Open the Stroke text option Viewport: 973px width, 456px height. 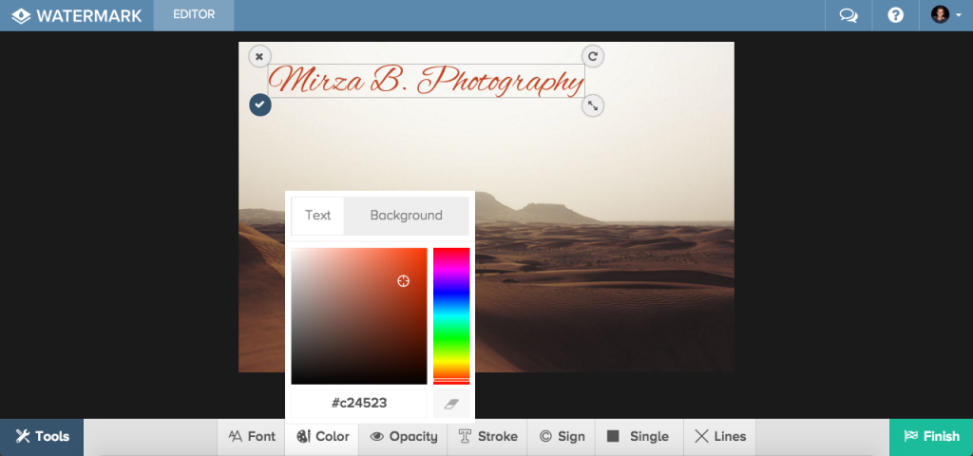click(x=487, y=437)
